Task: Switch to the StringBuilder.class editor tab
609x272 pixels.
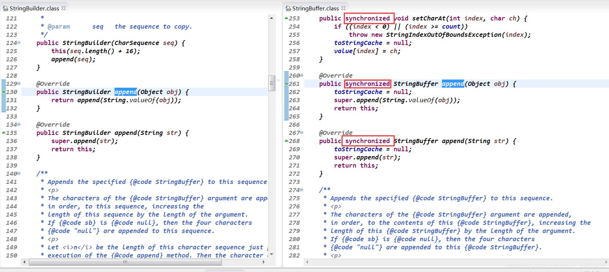Action: point(34,8)
